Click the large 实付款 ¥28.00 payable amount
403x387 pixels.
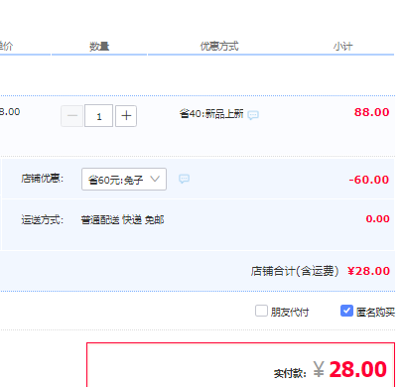350,369
